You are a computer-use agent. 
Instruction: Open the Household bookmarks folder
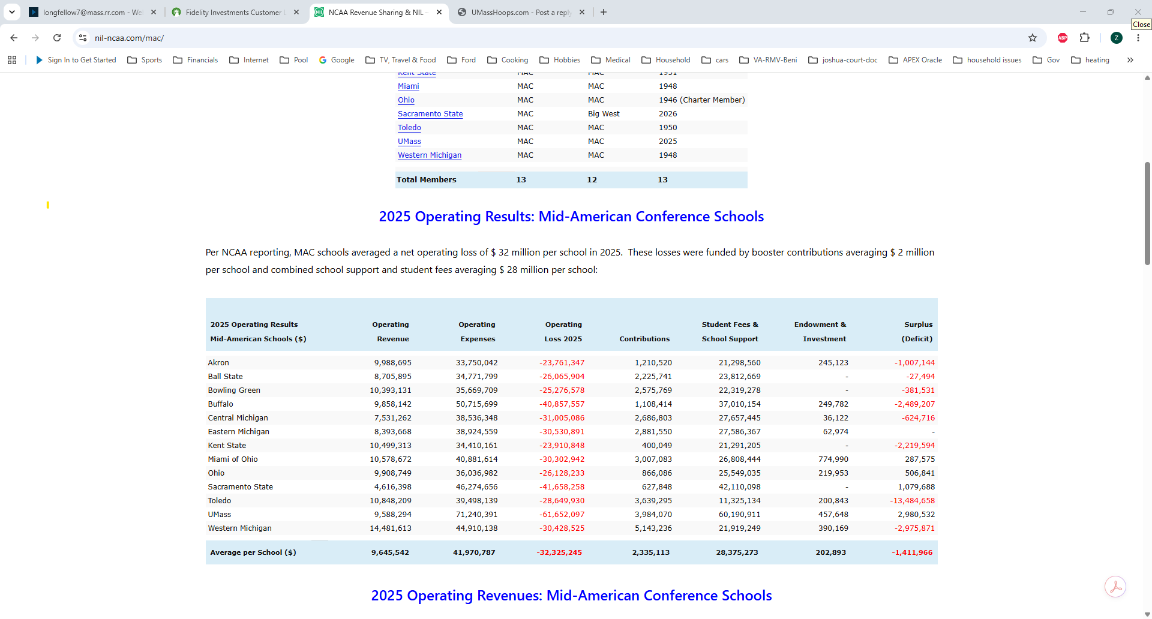666,60
